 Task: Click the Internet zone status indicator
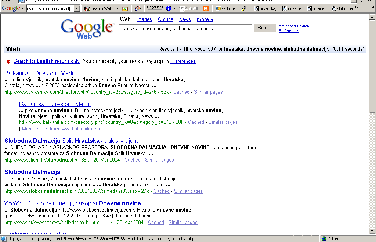coord(332,239)
